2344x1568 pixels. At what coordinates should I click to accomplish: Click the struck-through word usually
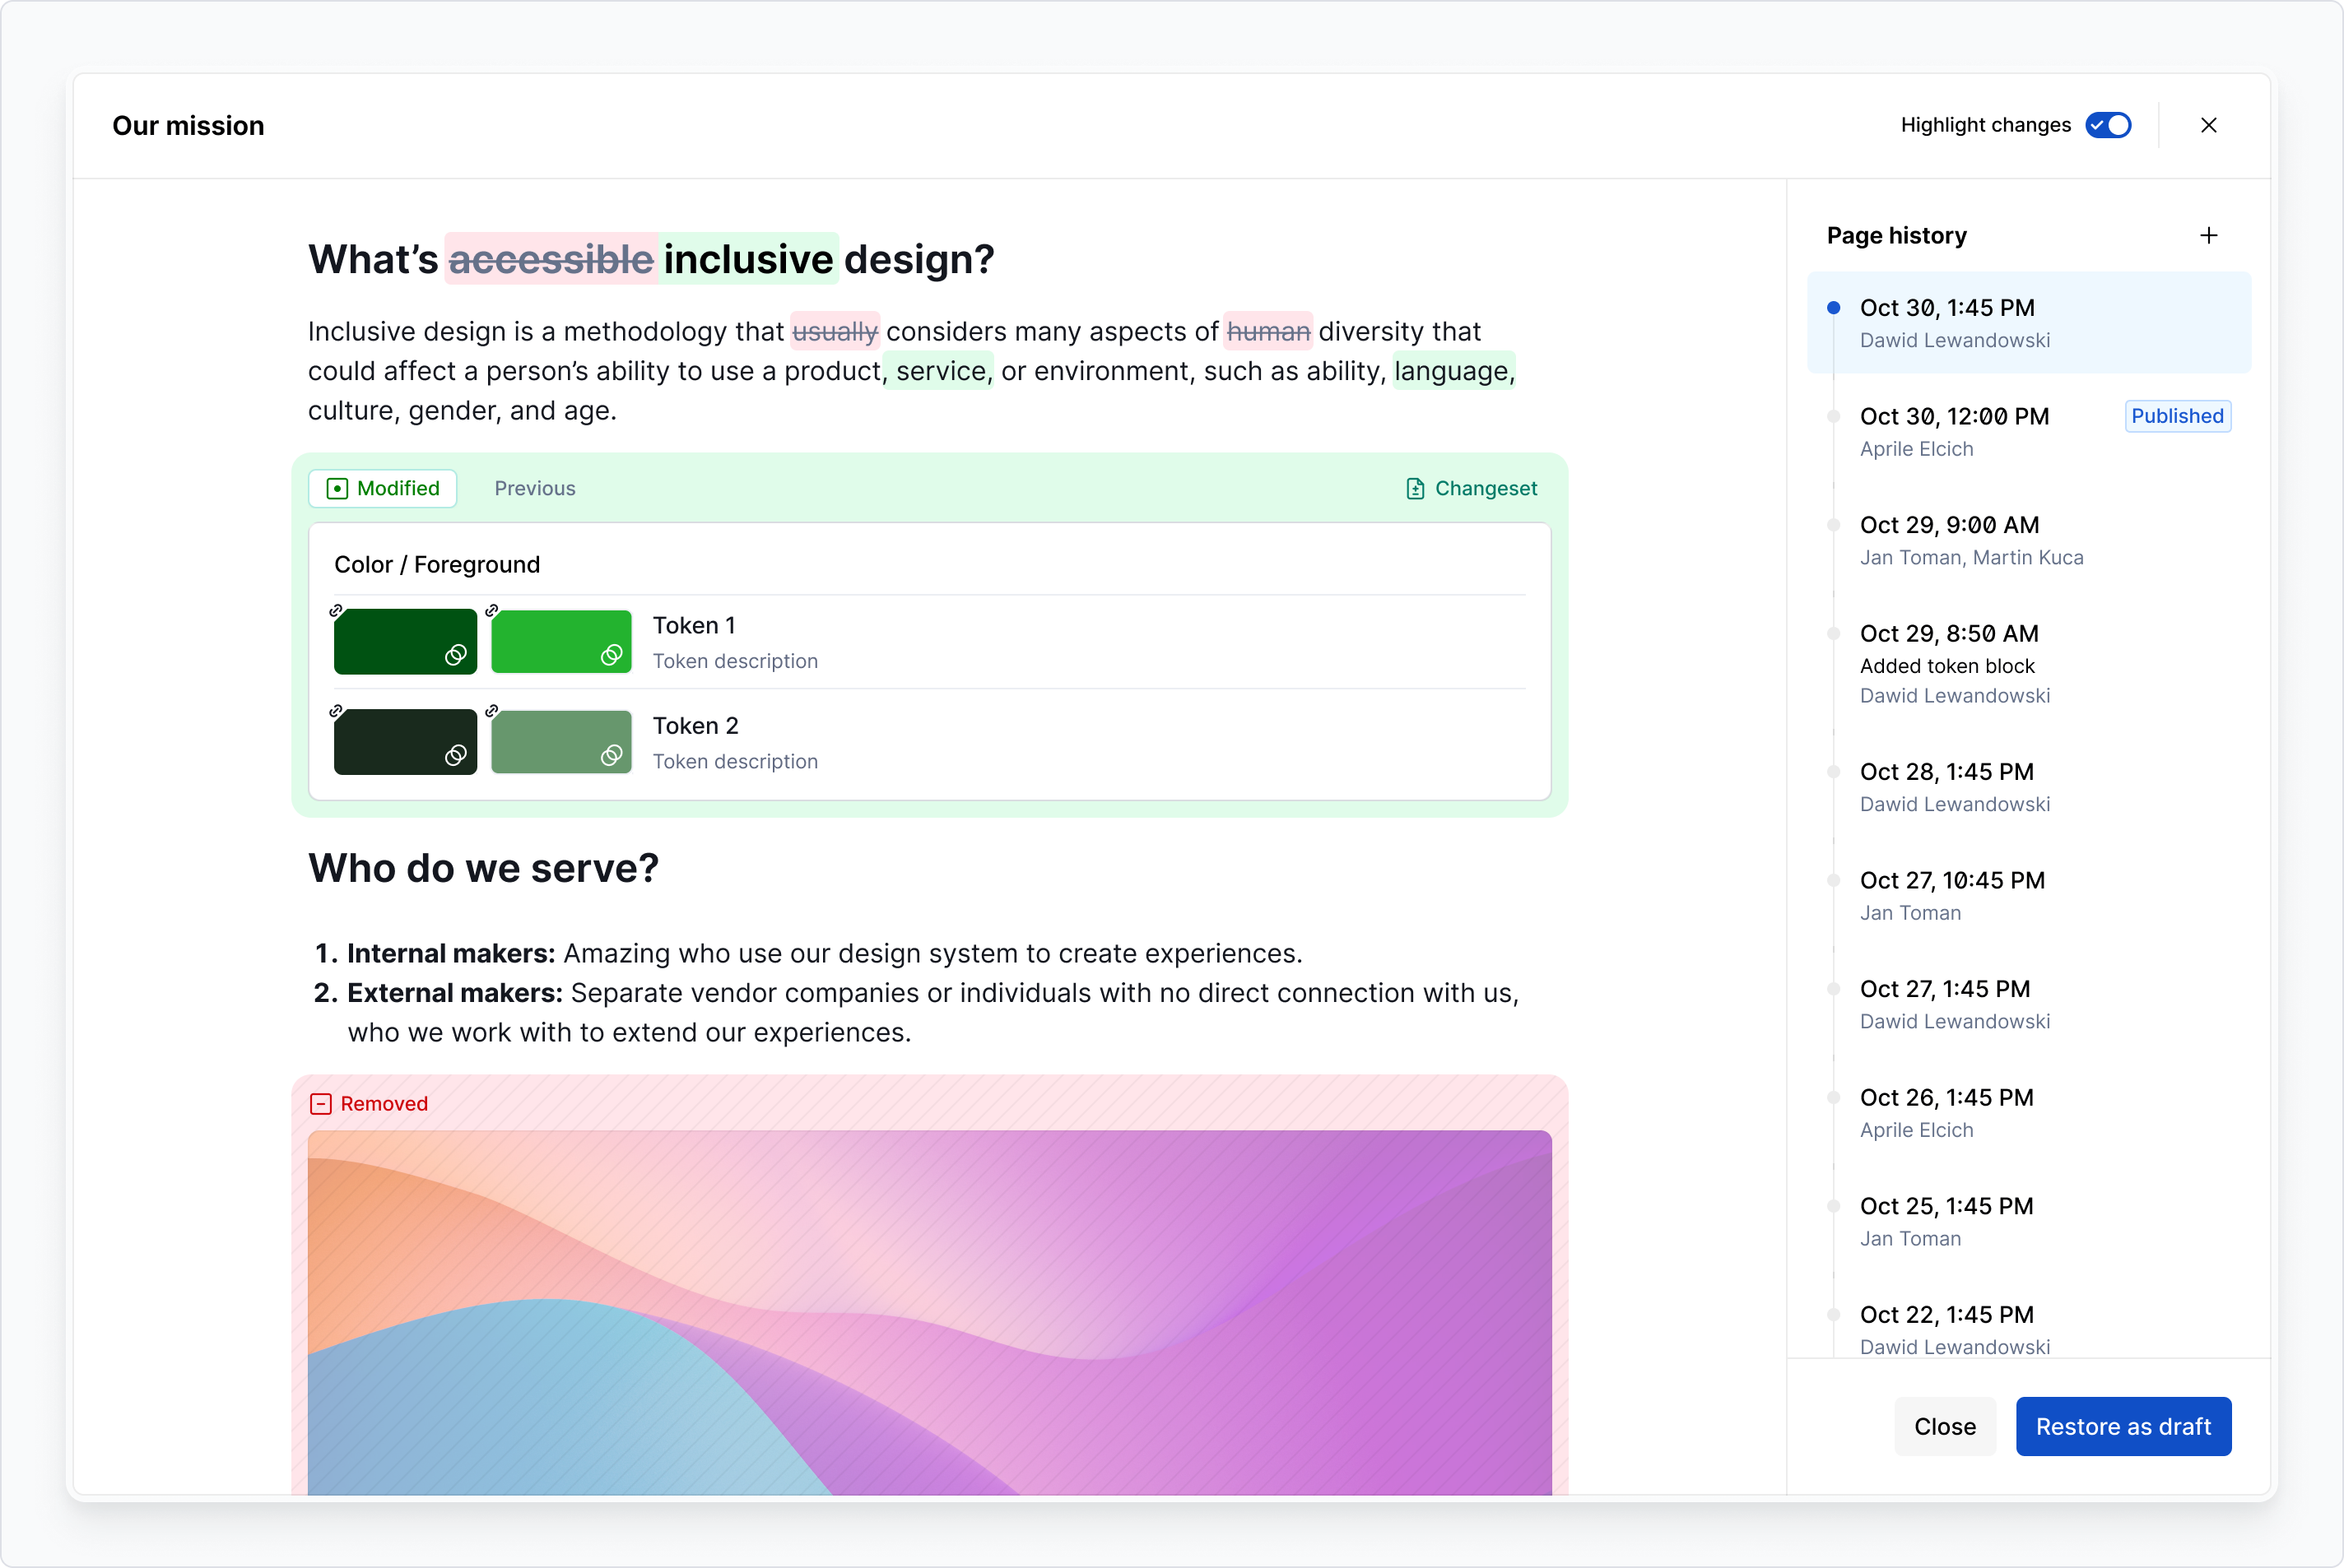click(835, 331)
